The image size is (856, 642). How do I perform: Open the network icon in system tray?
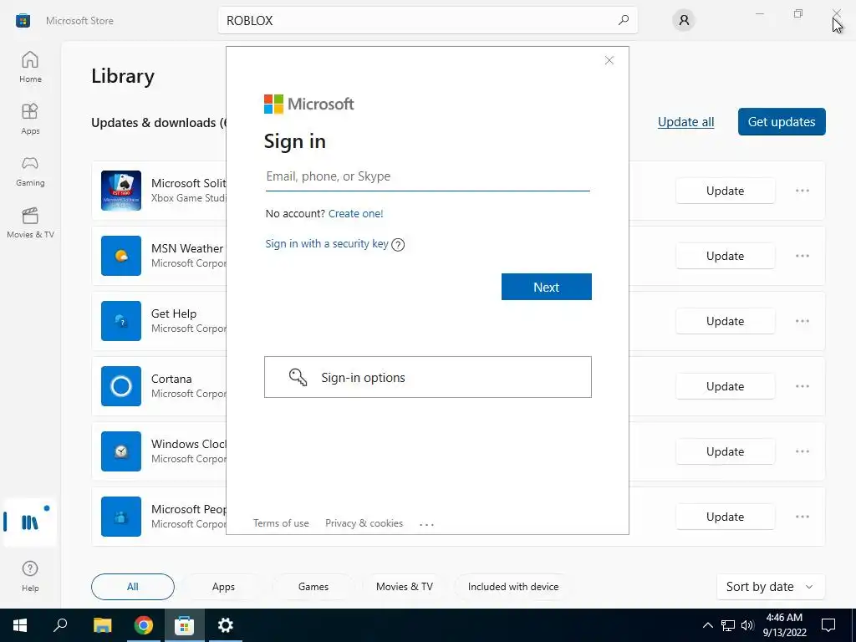pos(728,625)
